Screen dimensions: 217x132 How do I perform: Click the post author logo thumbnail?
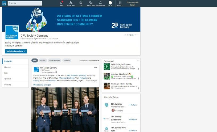pyautogui.click(x=36, y=70)
